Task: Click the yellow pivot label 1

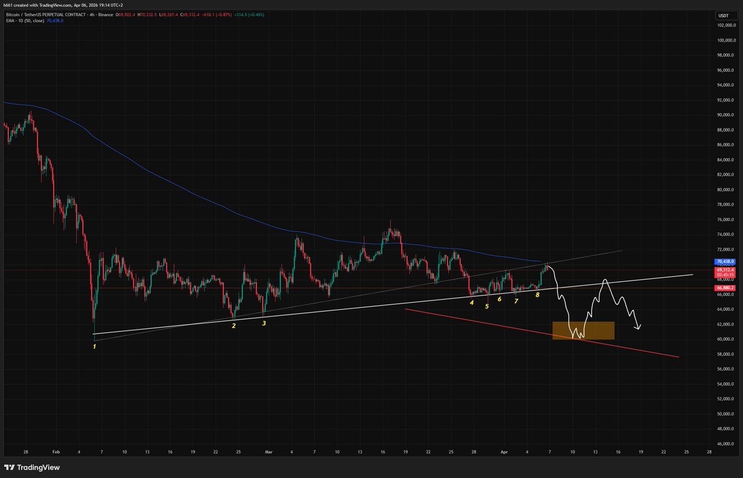Action: coord(94,347)
